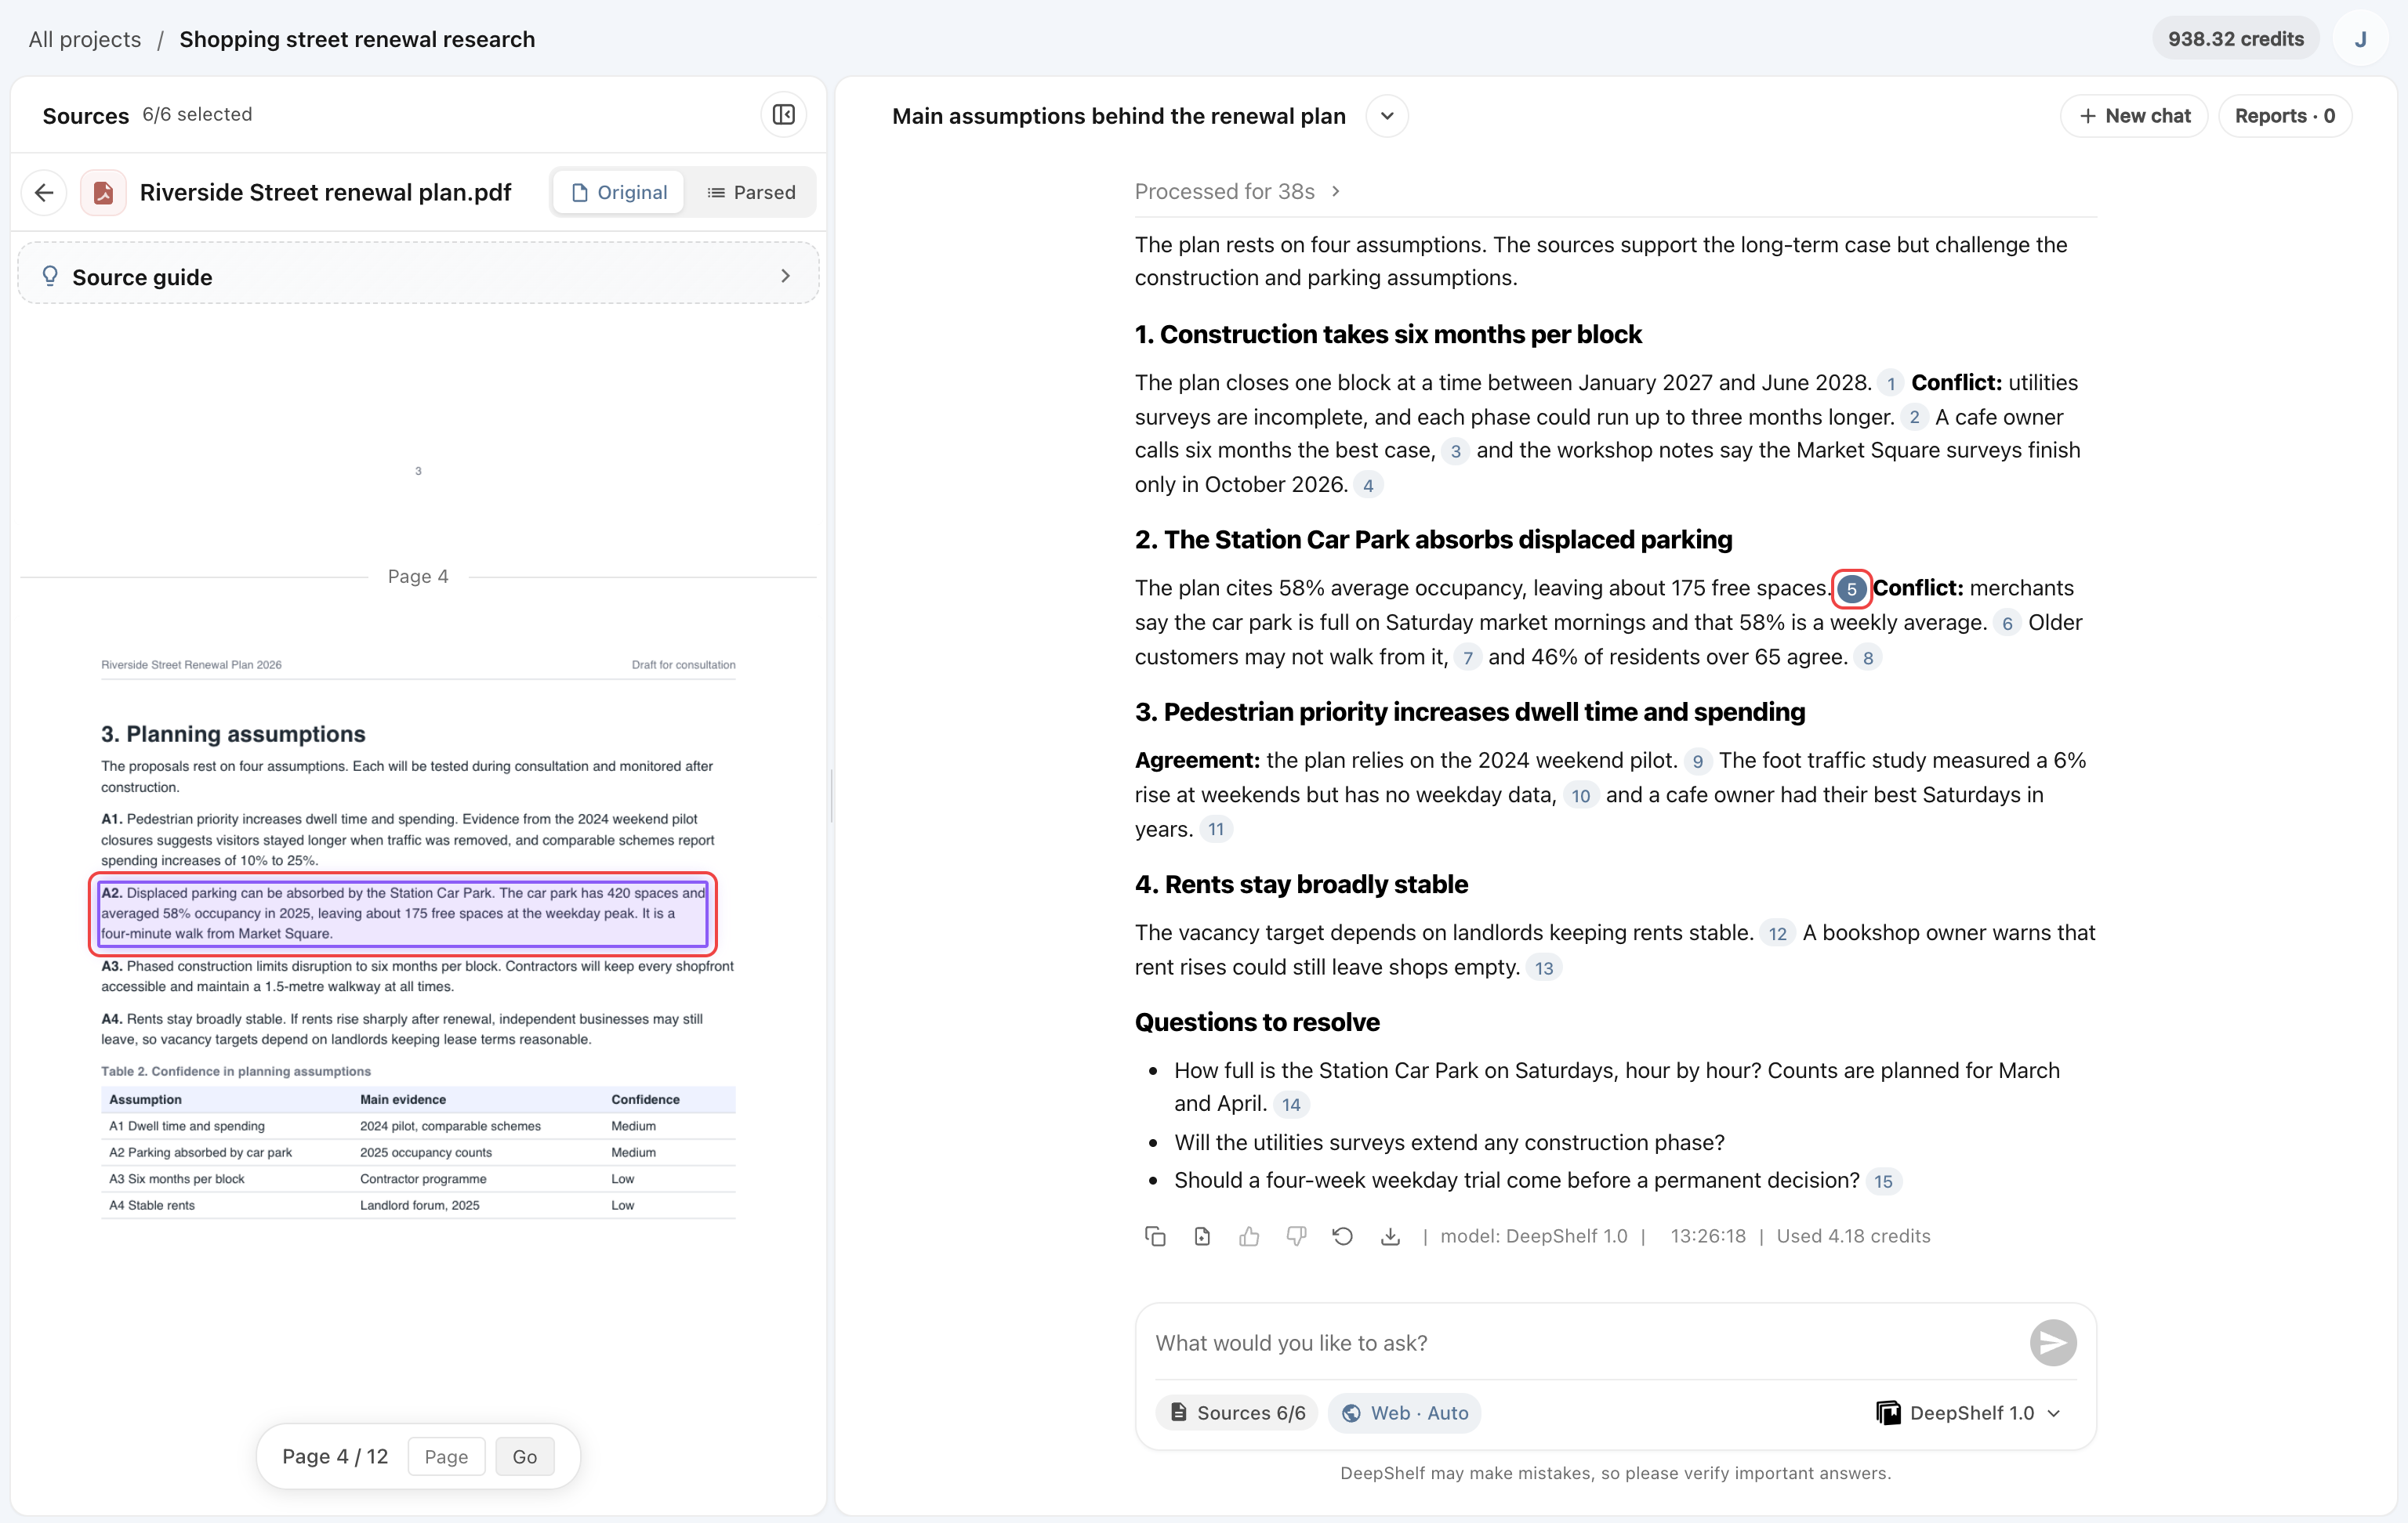Open citation 1

click(1890, 384)
